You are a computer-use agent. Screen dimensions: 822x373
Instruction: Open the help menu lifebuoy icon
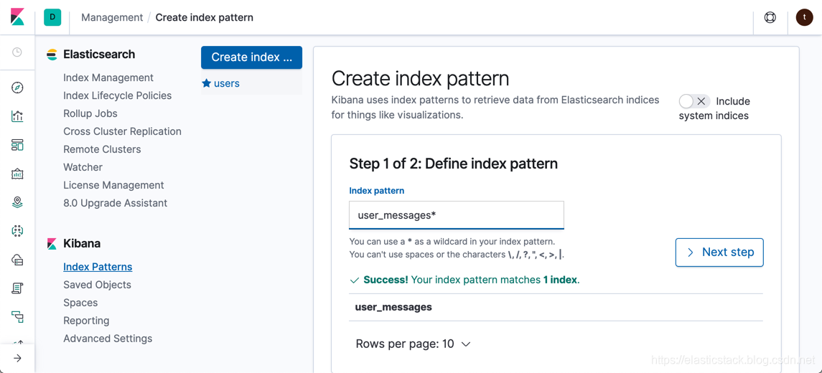pyautogui.click(x=770, y=17)
